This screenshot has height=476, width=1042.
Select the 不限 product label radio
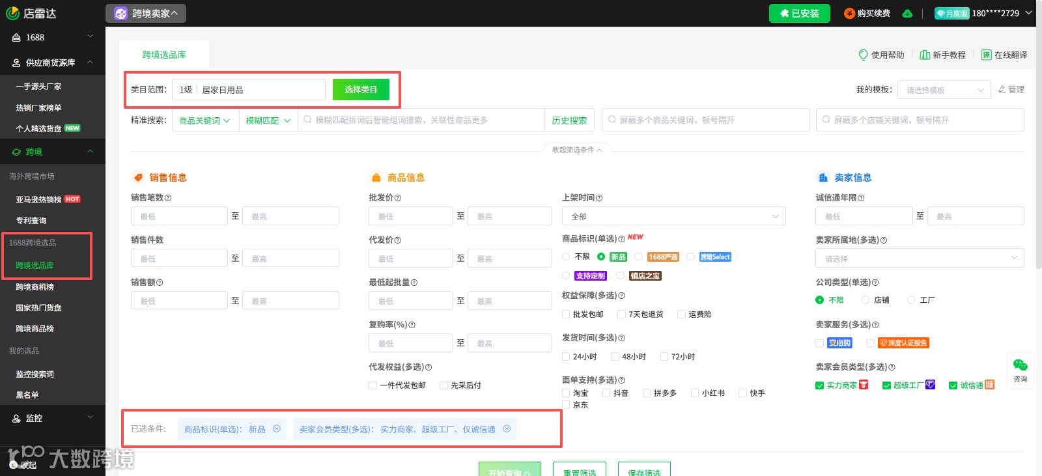tap(566, 257)
